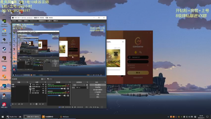The height and width of the screenshot is (119, 211).
Task: Open Google Chrome desktop icon
Action: coord(4,32)
